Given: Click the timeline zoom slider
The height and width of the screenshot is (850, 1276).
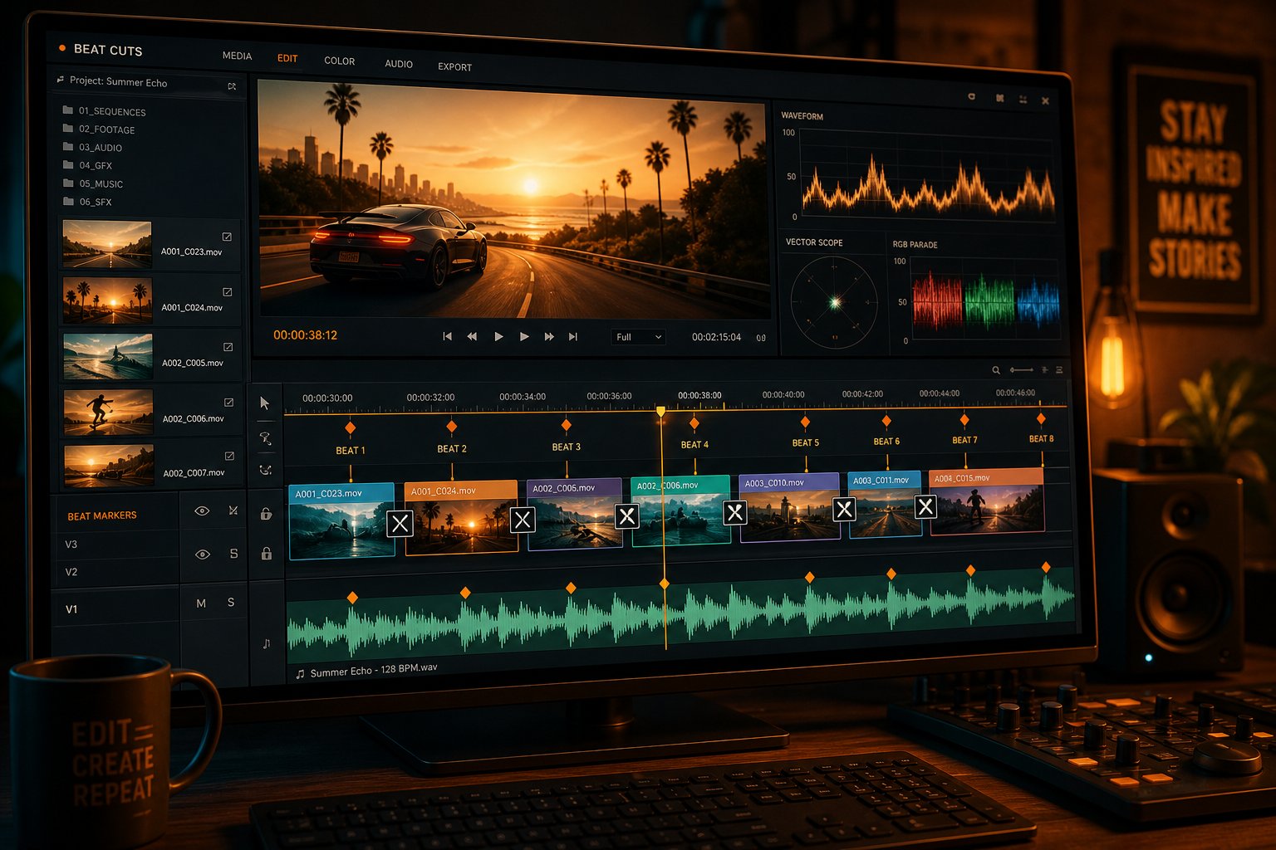Looking at the screenshot, I should coord(1022,370).
